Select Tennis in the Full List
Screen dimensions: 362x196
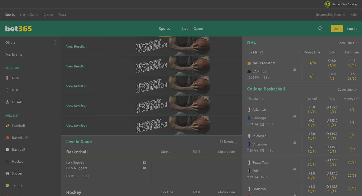17,185
